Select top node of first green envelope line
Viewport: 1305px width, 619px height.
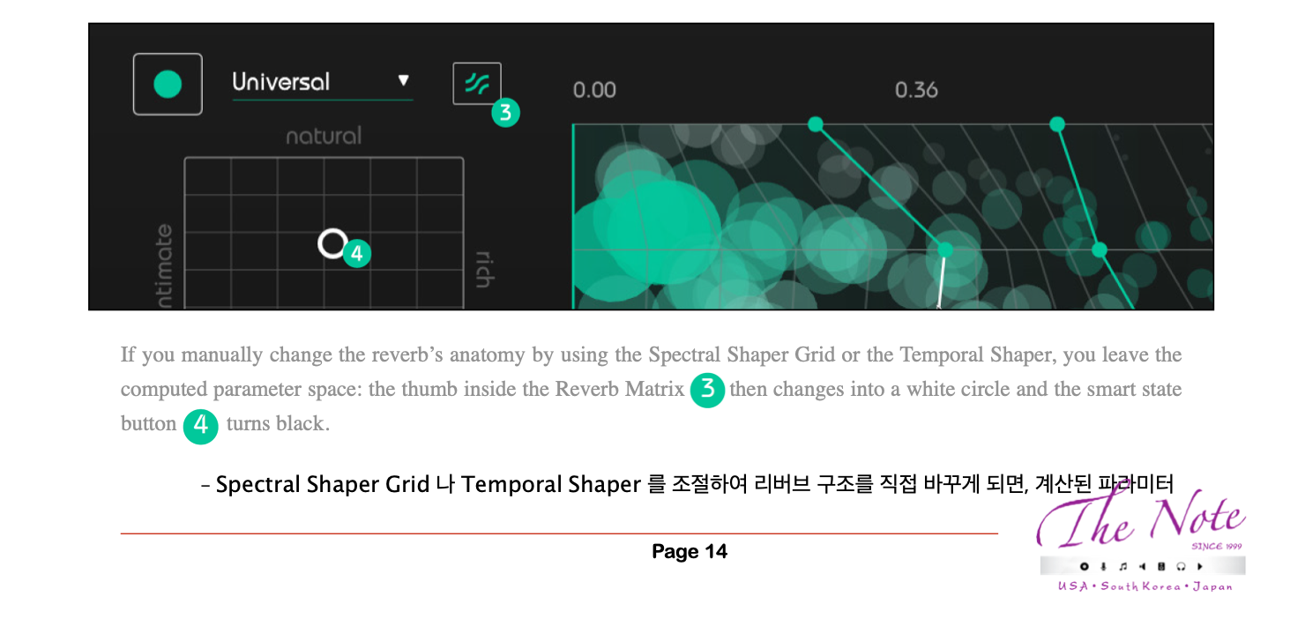[x=816, y=124]
